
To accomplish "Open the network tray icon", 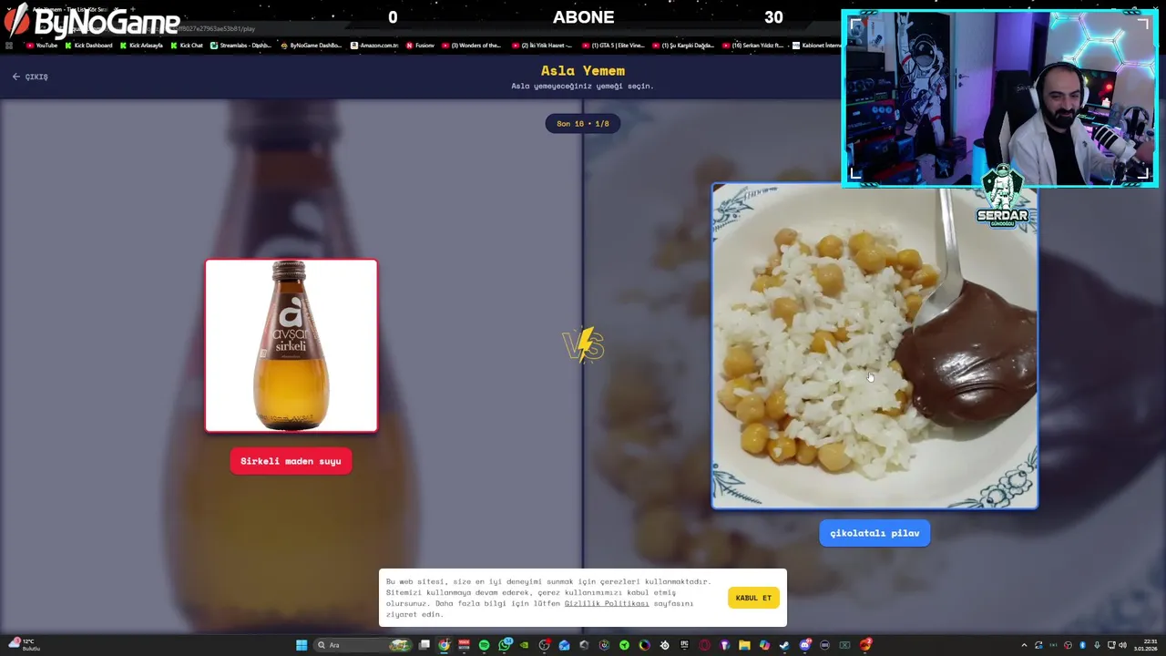I will pyautogui.click(x=1111, y=645).
